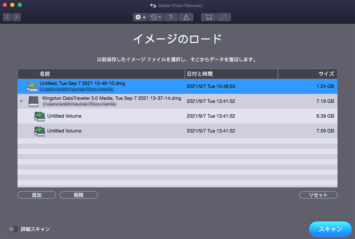Click the 7.19 GB size cell
This screenshot has height=239, width=355.
click(x=325, y=101)
